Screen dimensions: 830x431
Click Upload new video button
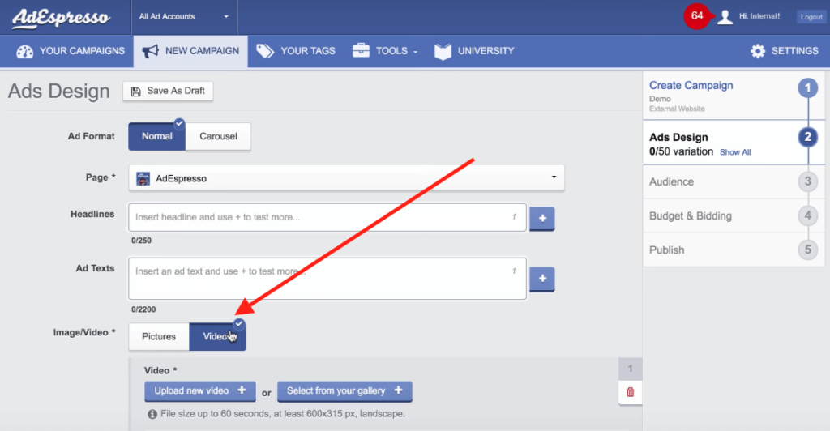click(199, 391)
